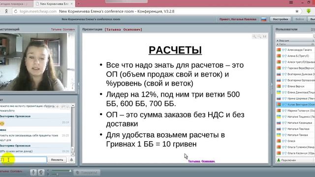The width and height of the screenshot is (315, 177).
Task: Focus the chat message input field
Action: [x=23, y=160]
